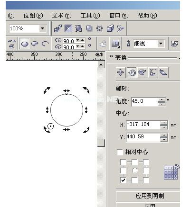This screenshot has height=207, width=190.
Task: Click the mirror buttons icon in property bar
Action: click(12, 44)
